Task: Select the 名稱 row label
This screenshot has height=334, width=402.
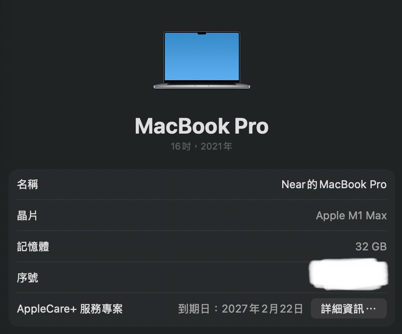Action: tap(27, 184)
